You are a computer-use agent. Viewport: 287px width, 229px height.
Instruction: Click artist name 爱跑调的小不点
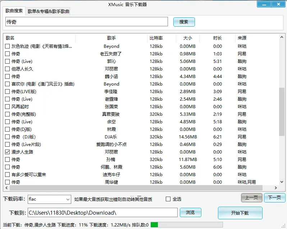coord(111,145)
